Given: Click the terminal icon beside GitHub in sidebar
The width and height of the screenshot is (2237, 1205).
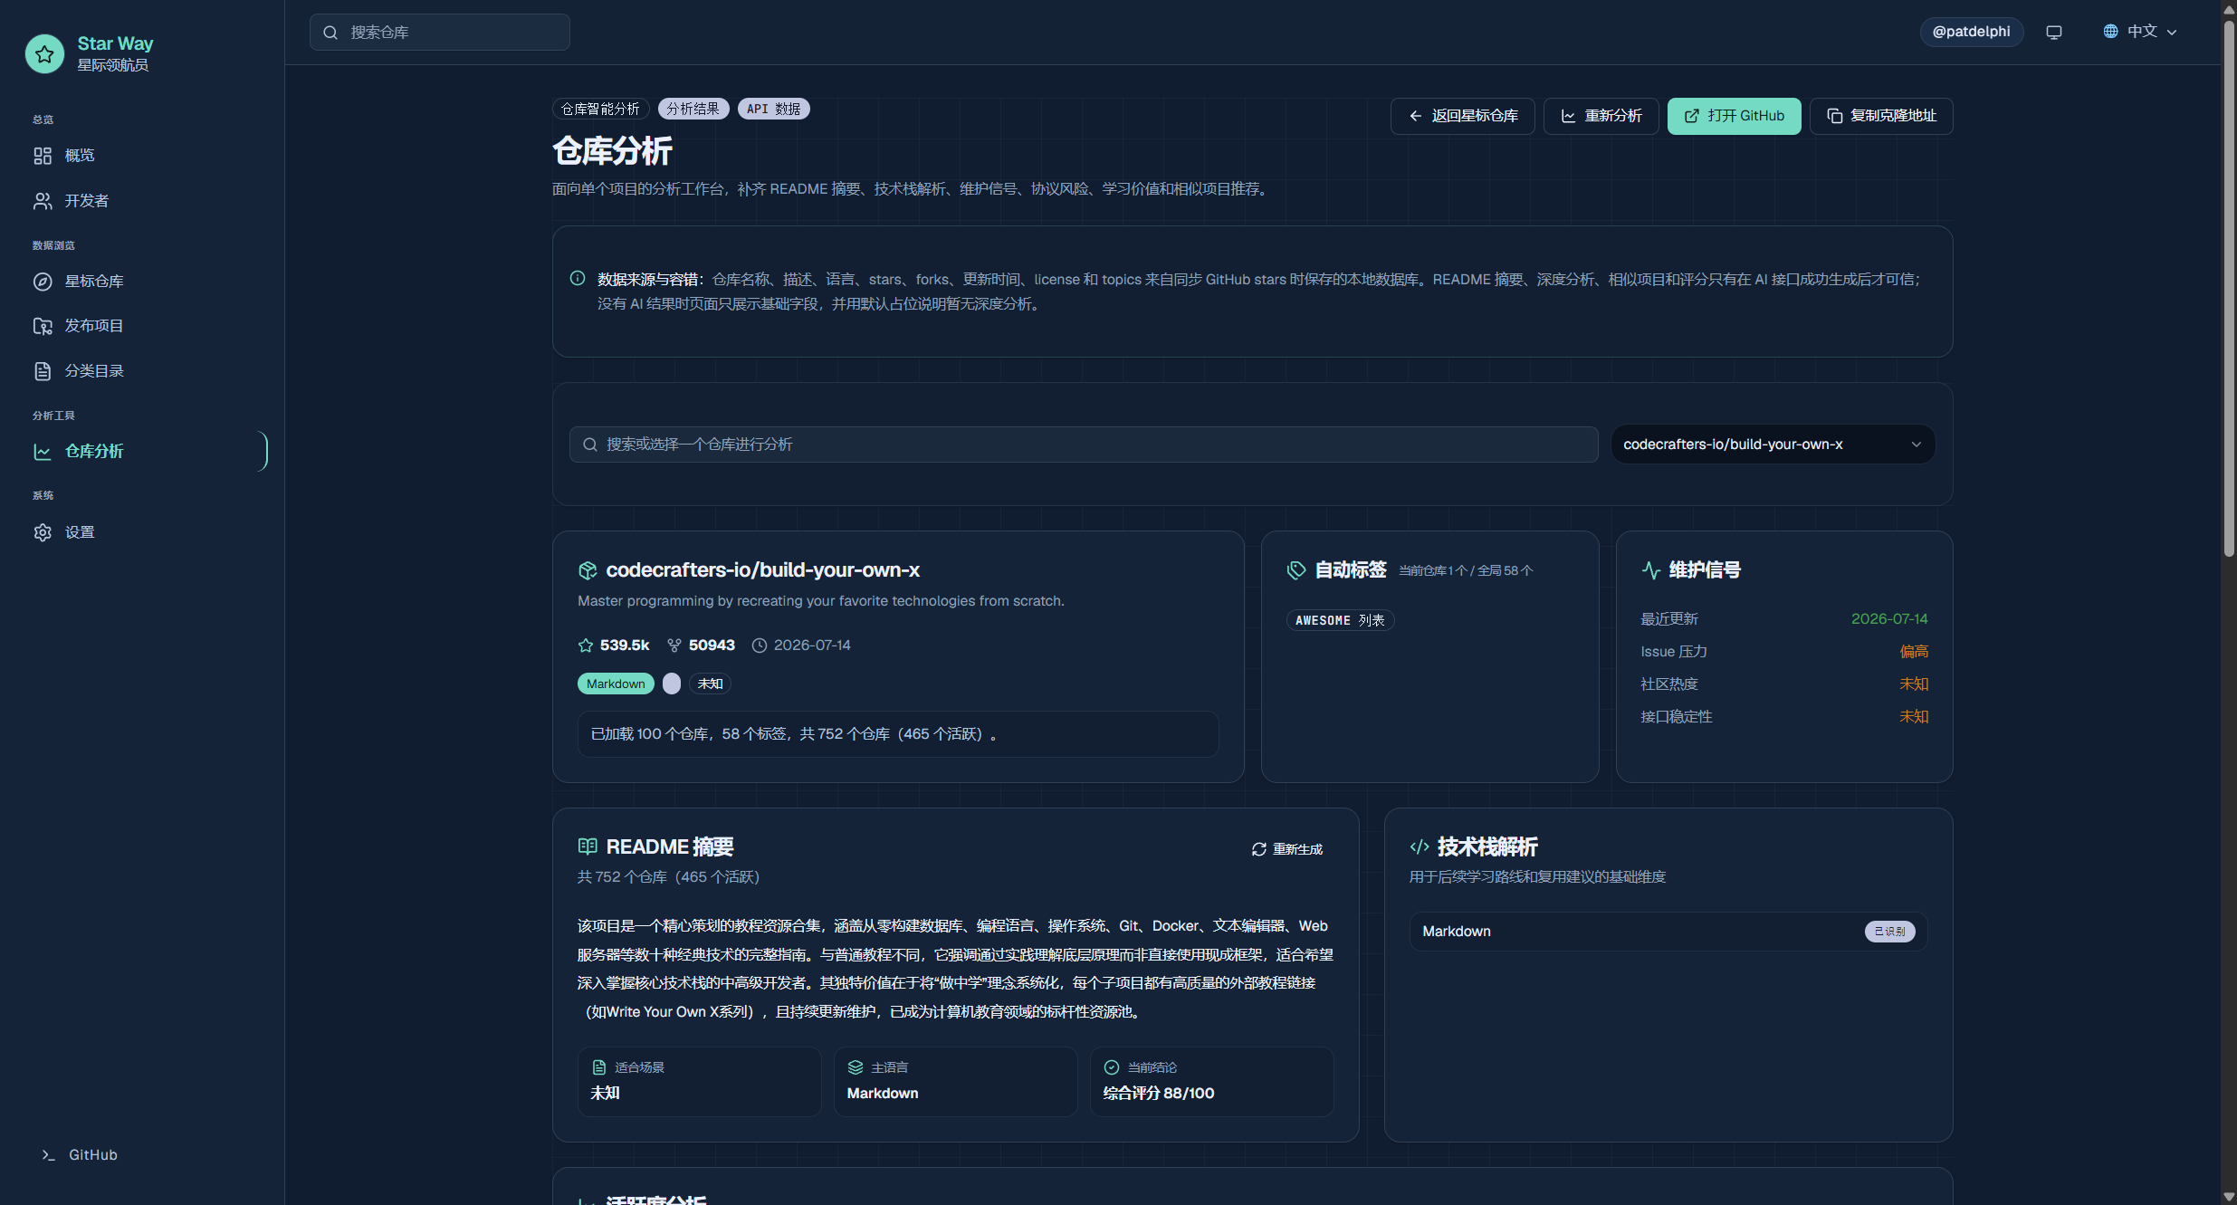Looking at the screenshot, I should point(49,1155).
